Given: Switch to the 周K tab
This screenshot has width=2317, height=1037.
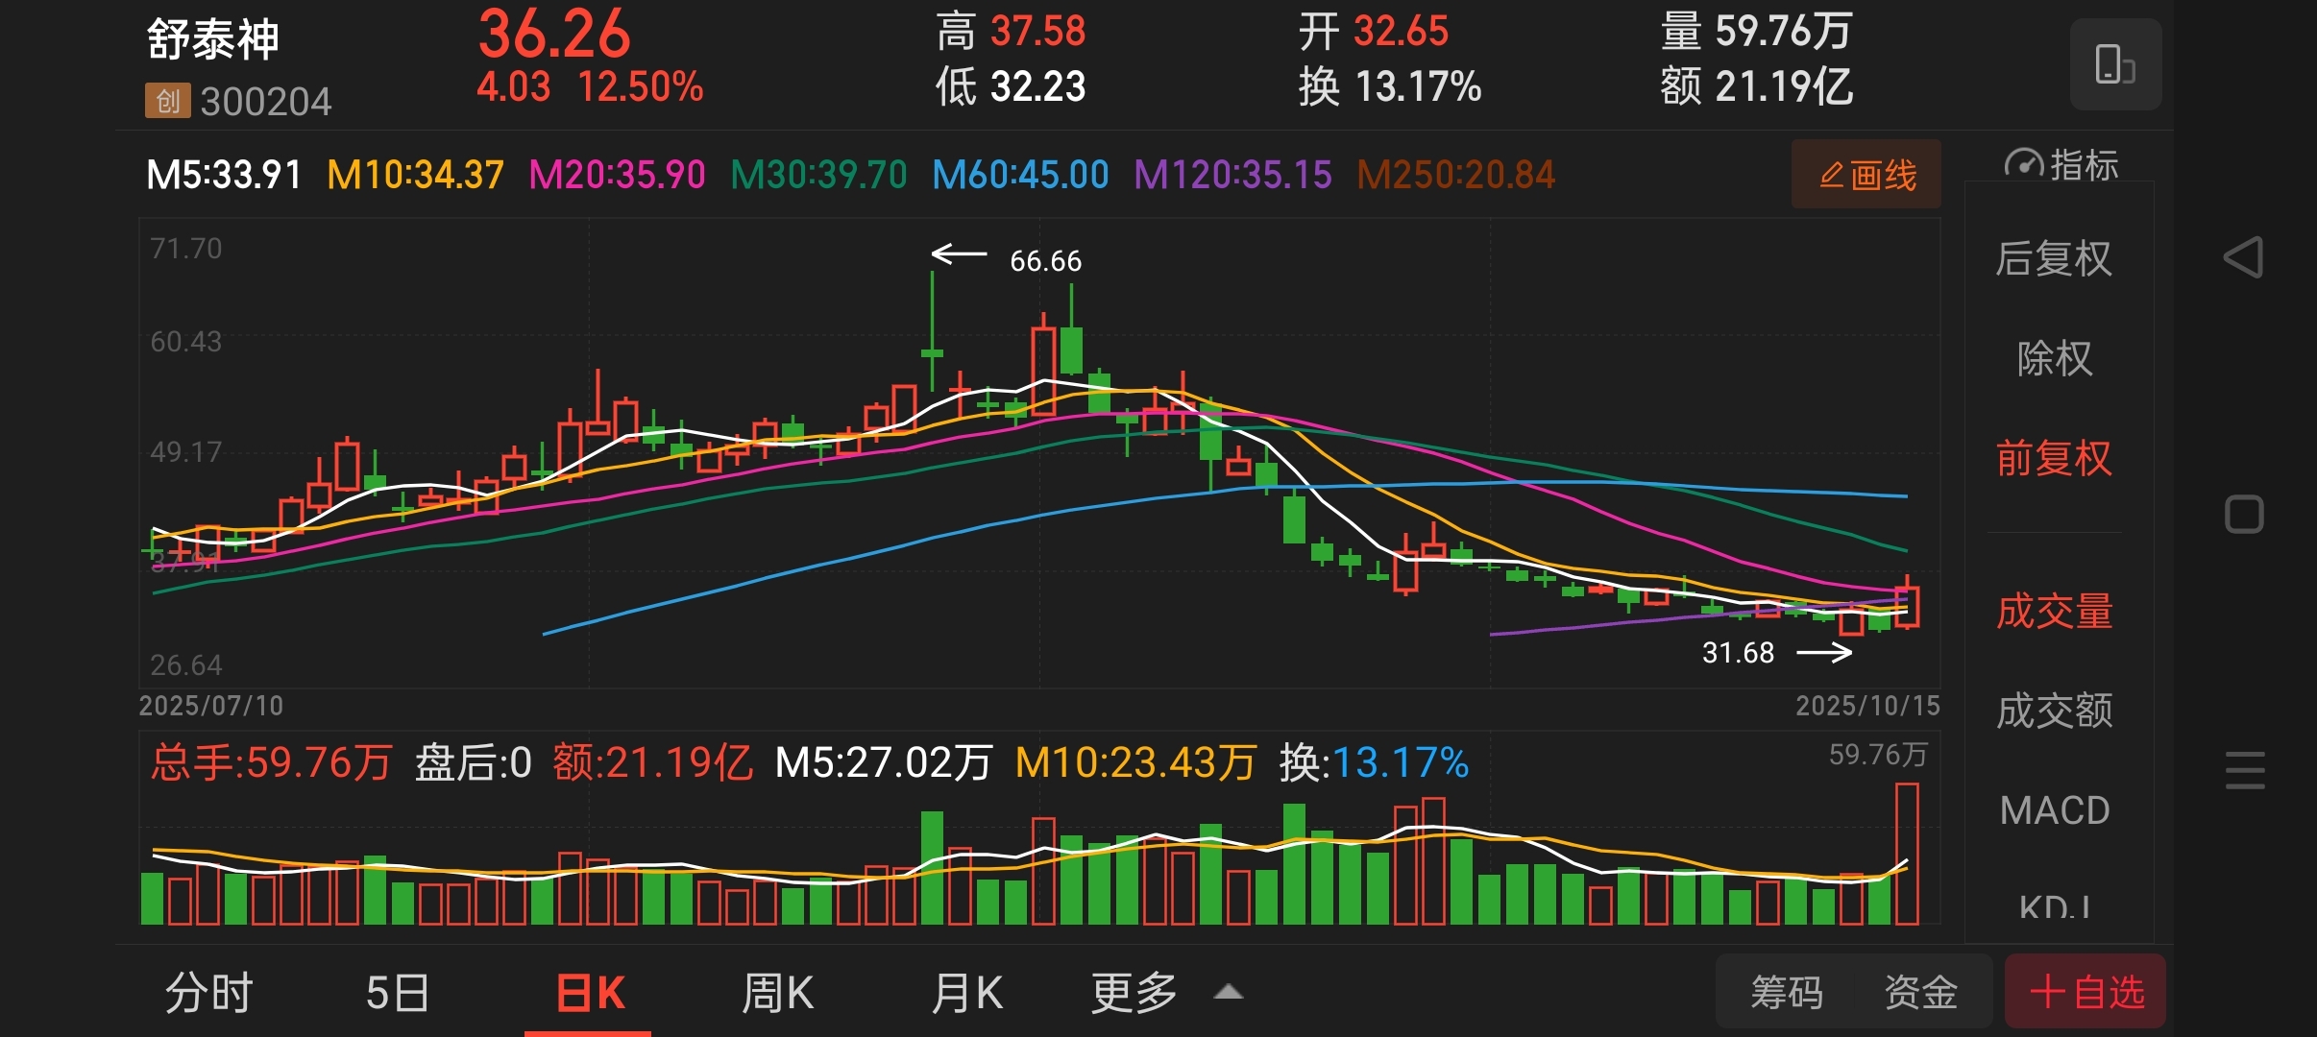Looking at the screenshot, I should click(x=777, y=992).
